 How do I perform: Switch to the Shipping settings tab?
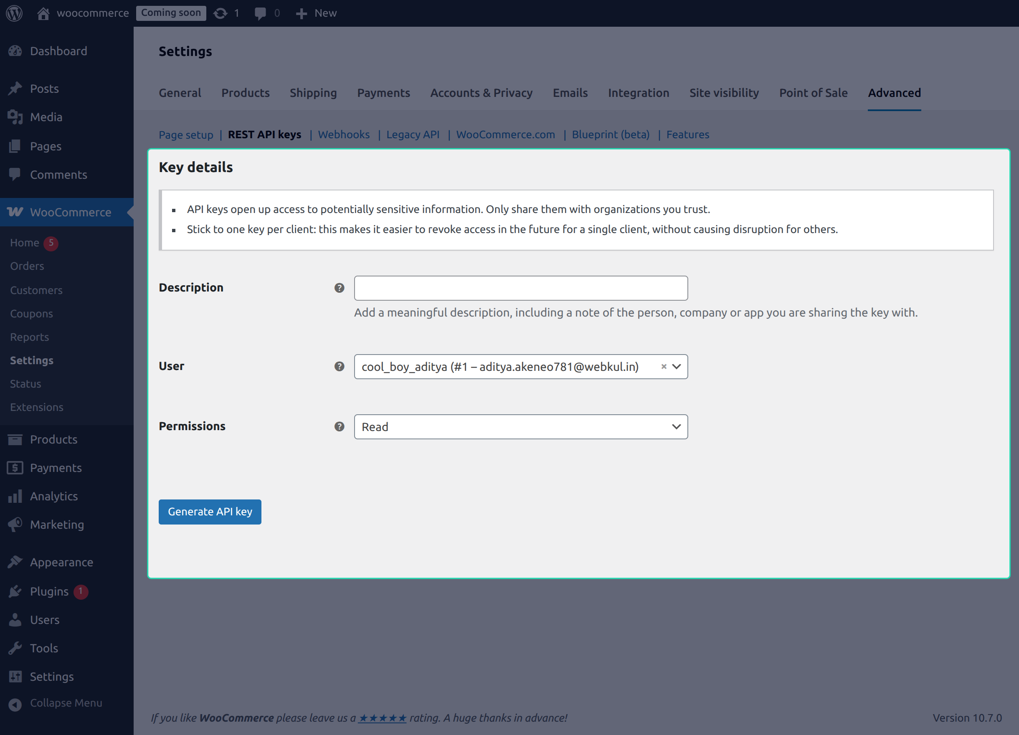point(313,93)
